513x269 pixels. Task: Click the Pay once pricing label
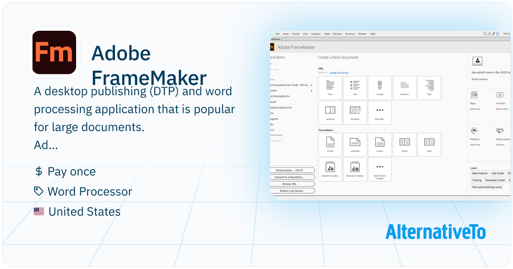coord(72,172)
